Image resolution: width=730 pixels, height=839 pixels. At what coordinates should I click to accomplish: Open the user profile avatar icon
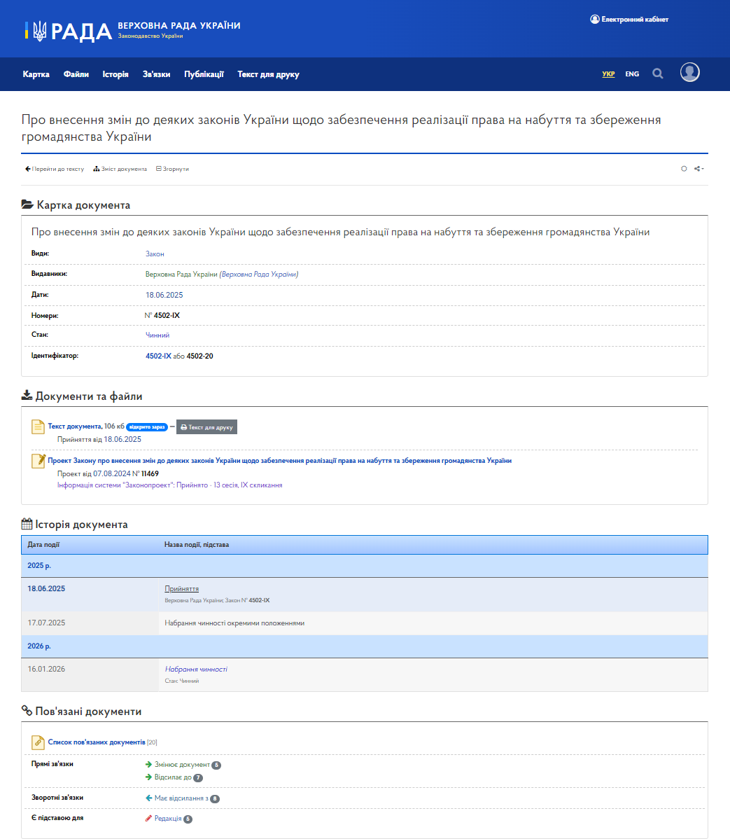[689, 73]
